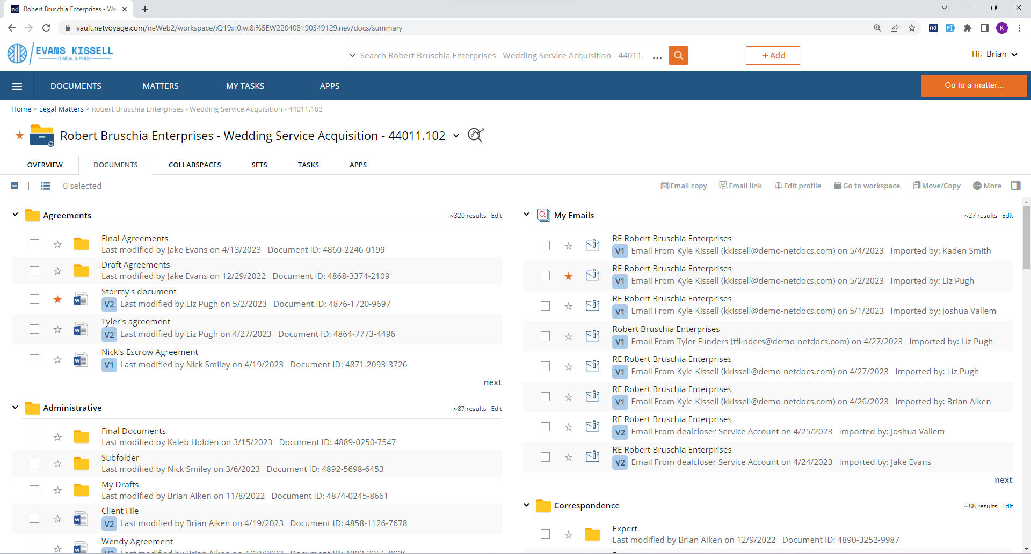Switch to the COLLABSPACES tab
The width and height of the screenshot is (1031, 554).
[194, 165]
